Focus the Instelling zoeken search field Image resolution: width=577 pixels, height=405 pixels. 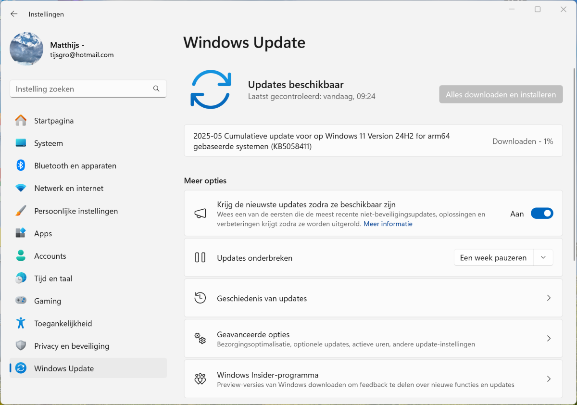coord(82,89)
